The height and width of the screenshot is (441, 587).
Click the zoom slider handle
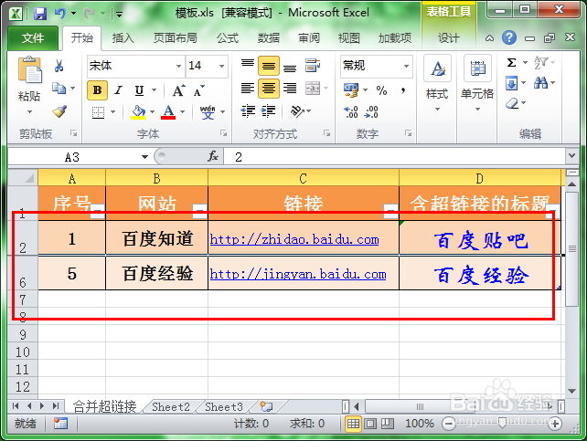pos(502,424)
